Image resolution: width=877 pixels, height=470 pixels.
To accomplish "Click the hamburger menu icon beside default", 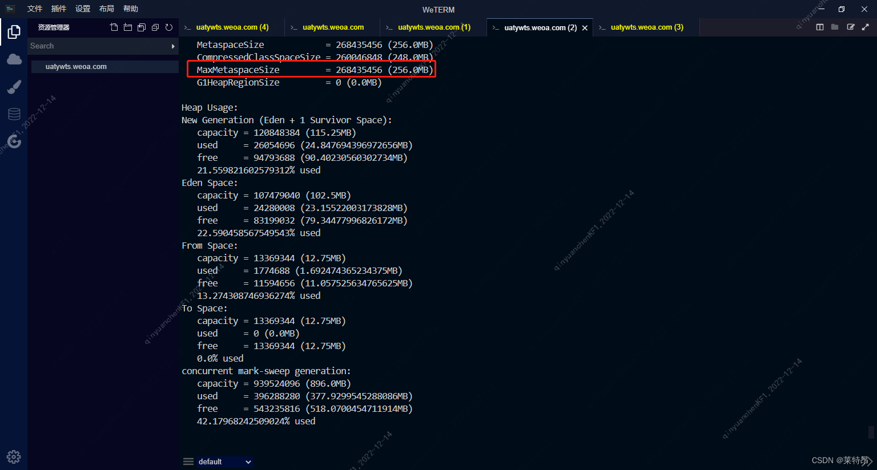I will click(x=188, y=461).
